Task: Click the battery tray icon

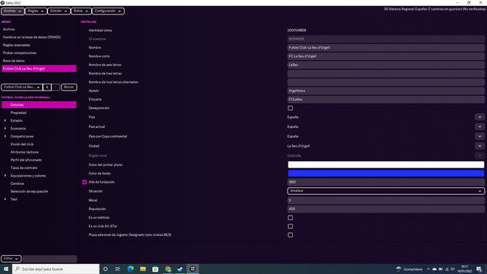Action: coord(441,269)
